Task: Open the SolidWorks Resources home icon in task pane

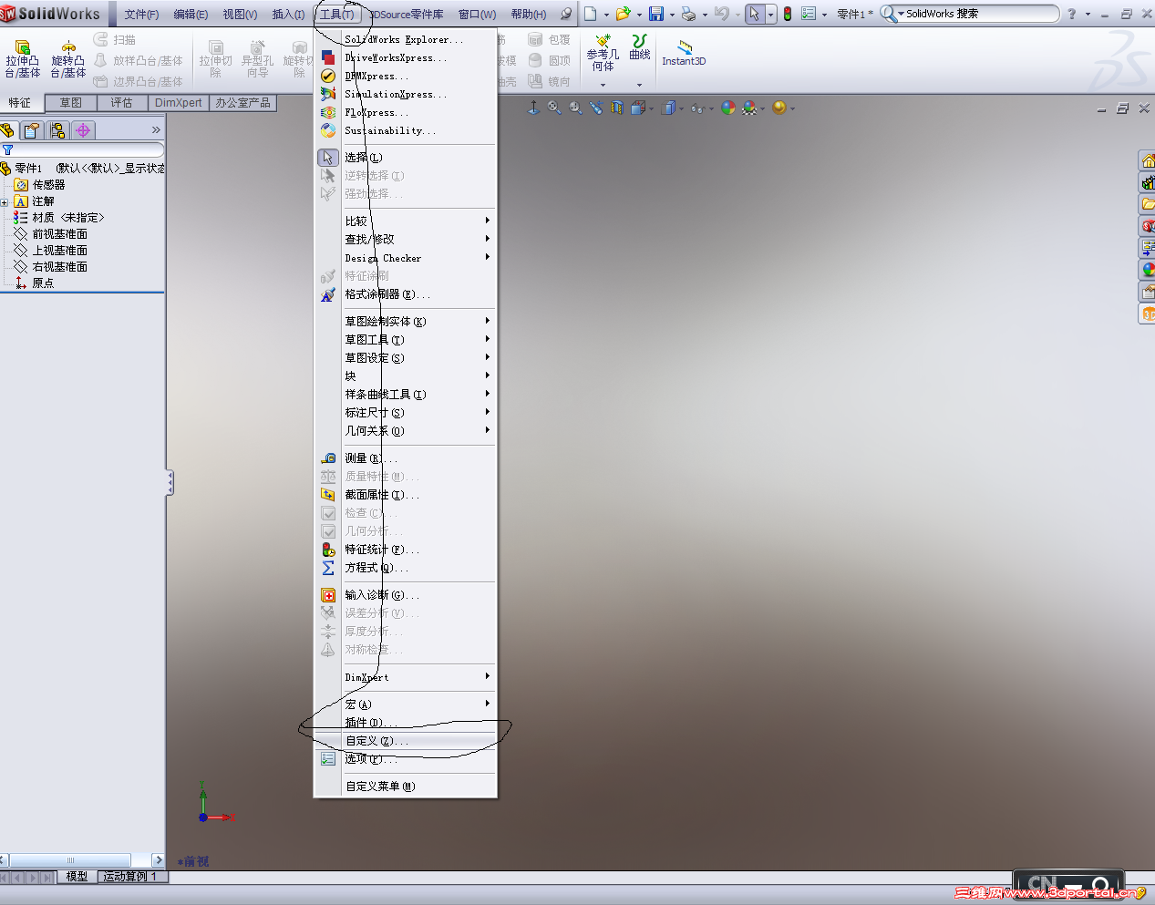Action: tap(1148, 161)
